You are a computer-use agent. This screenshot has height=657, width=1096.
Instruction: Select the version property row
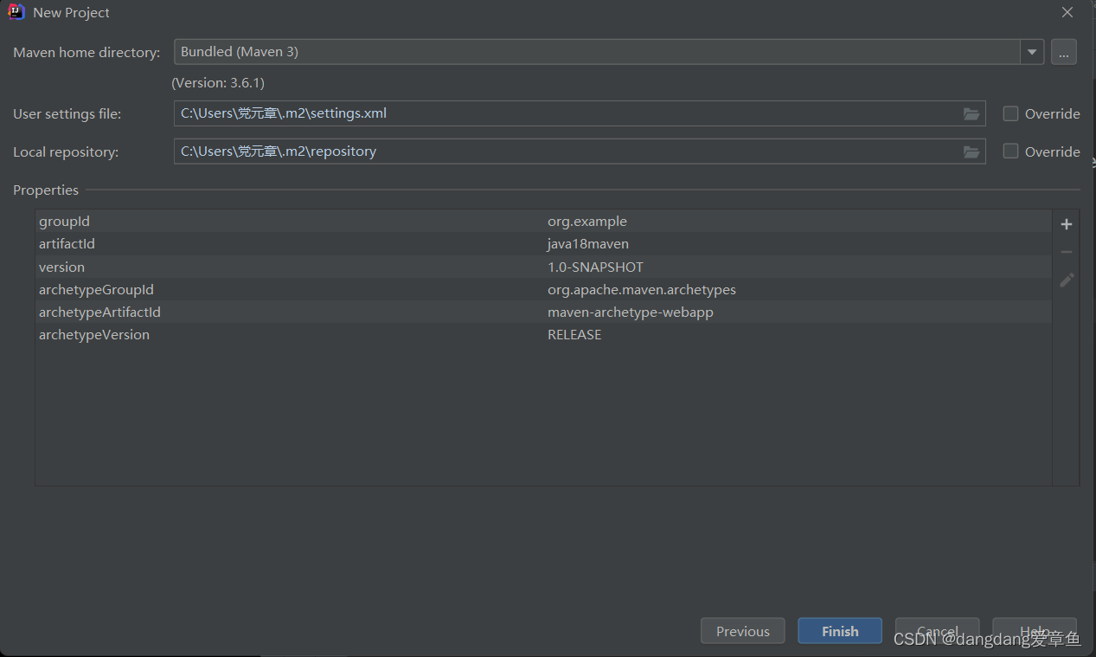tap(543, 267)
